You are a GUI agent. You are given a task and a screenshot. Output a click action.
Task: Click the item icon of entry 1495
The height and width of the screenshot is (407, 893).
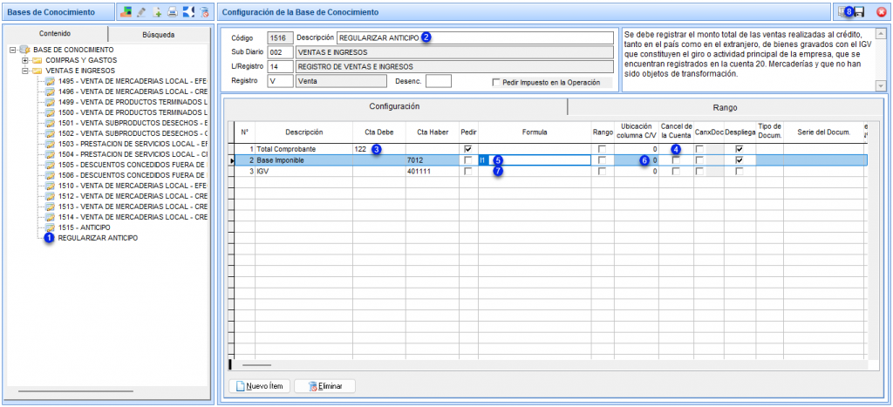click(50, 81)
